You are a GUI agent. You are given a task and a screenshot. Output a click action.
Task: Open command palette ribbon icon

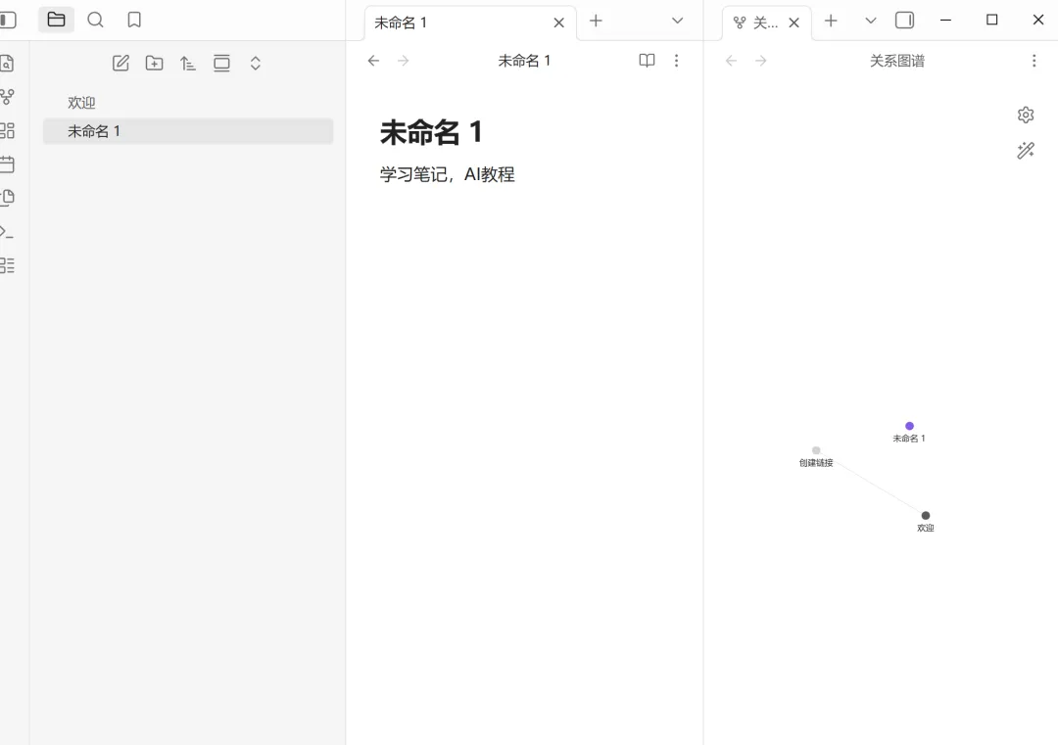pos(7,232)
